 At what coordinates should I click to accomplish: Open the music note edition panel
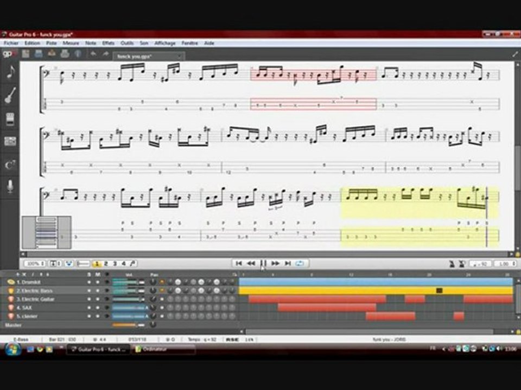click(10, 72)
